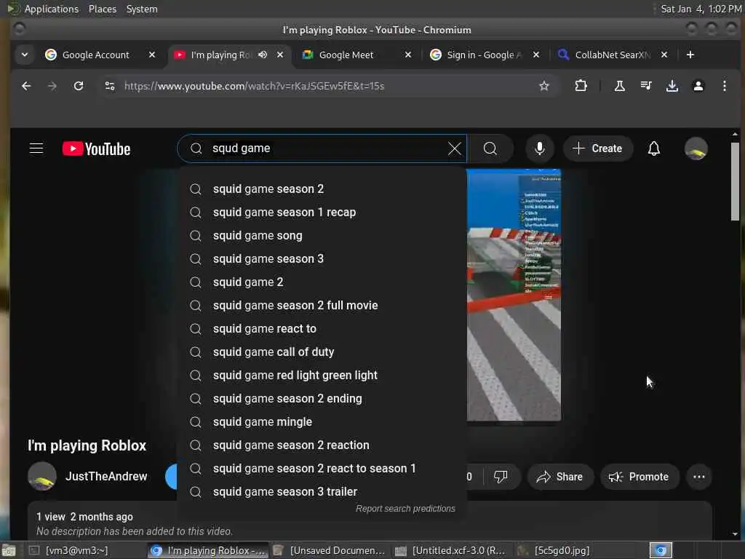The height and width of the screenshot is (559, 745).
Task: Pick squid game season 2 full movie
Action: tap(322, 305)
